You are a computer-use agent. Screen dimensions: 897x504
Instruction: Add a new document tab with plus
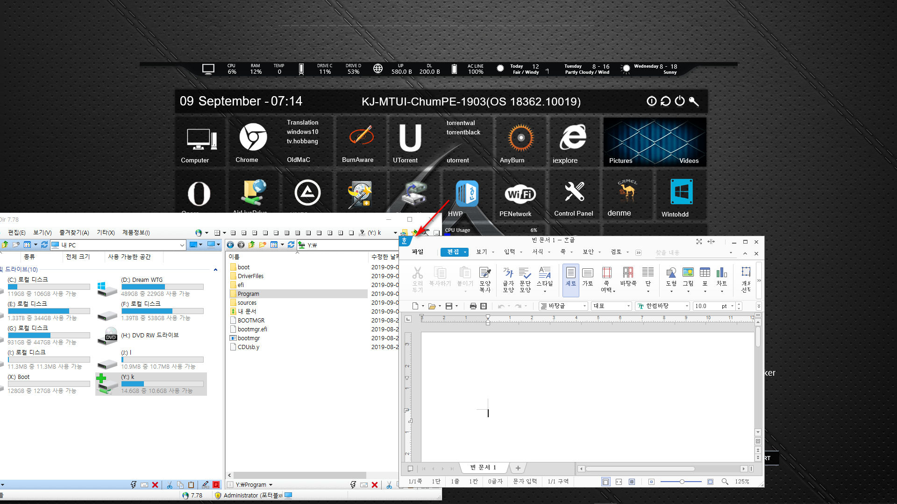518,468
